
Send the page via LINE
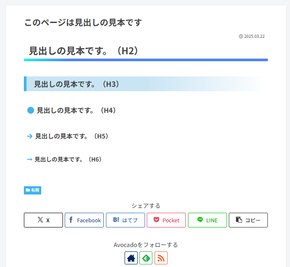[207, 220]
